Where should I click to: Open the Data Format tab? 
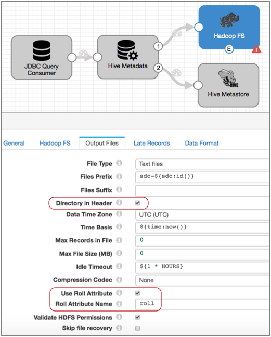tap(202, 143)
